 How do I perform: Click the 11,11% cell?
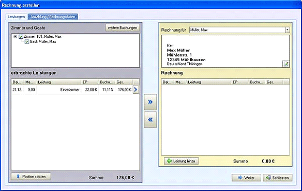[107, 90]
